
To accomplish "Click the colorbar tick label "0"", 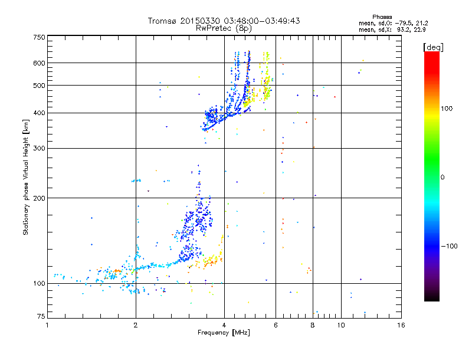I will (442, 178).
